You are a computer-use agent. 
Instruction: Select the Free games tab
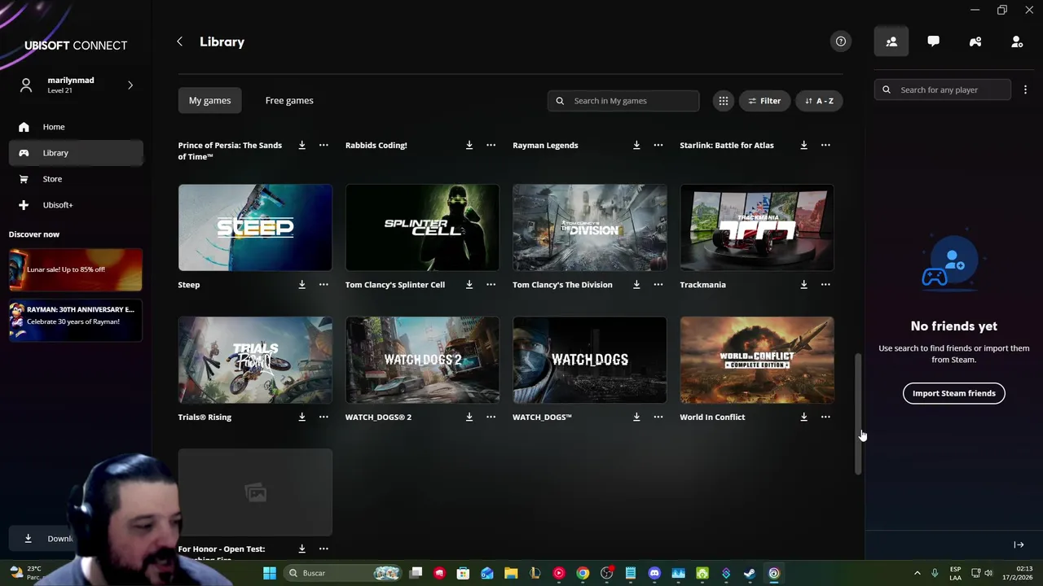[289, 100]
